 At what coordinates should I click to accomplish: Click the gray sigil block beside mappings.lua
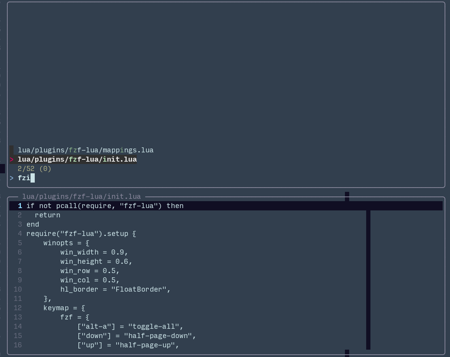(x=12, y=150)
